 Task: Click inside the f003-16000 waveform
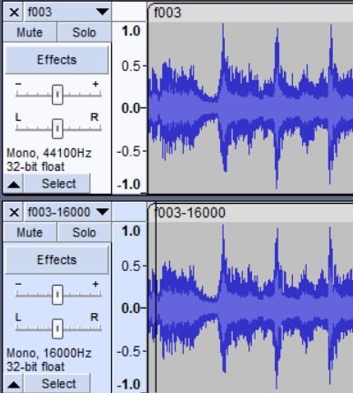point(250,307)
